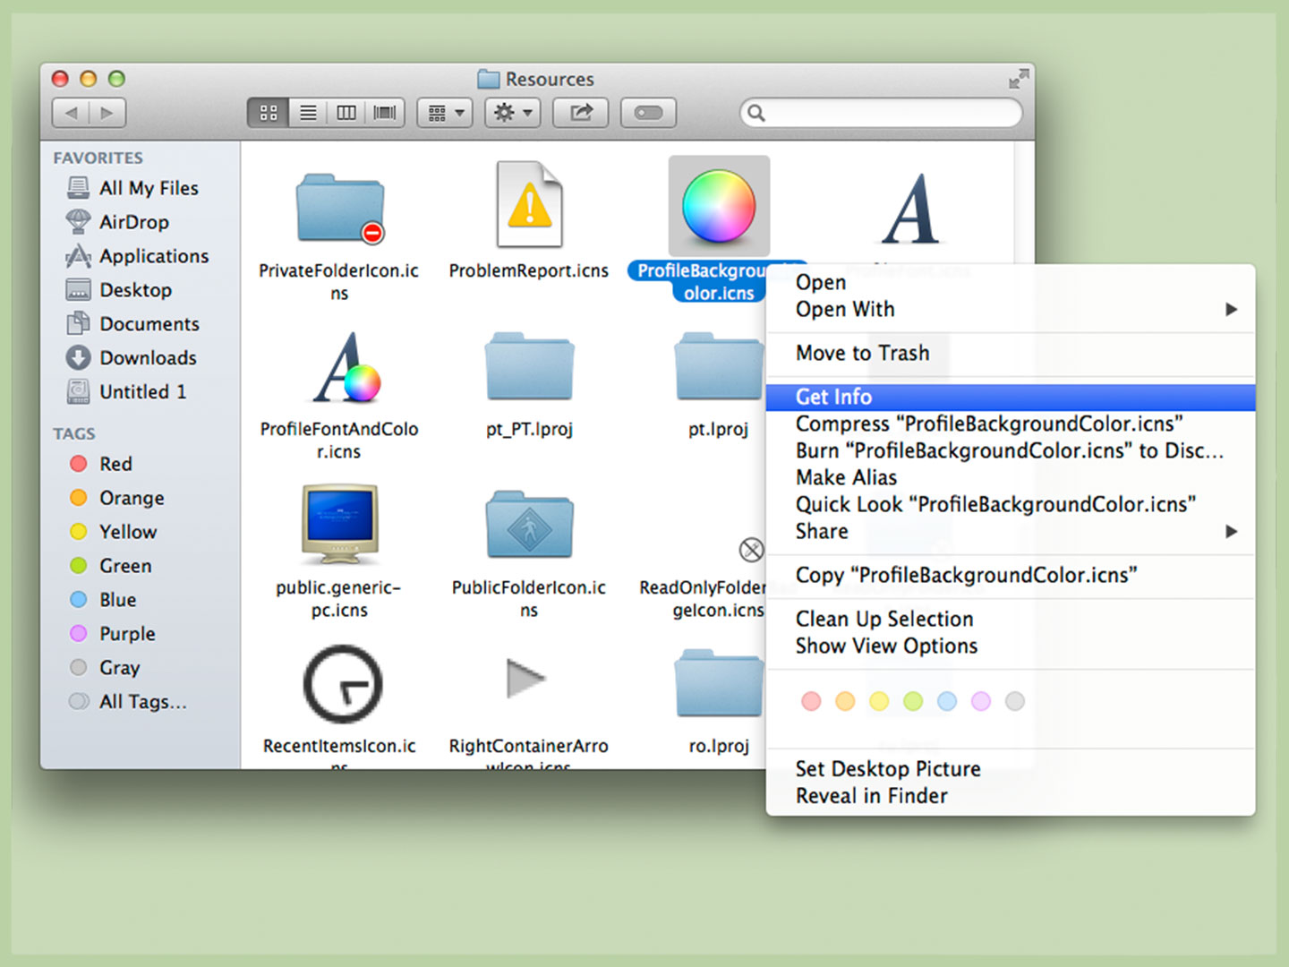Image resolution: width=1289 pixels, height=967 pixels.
Task: Click the public.generic-pc.icns computer icon
Action: (x=340, y=524)
